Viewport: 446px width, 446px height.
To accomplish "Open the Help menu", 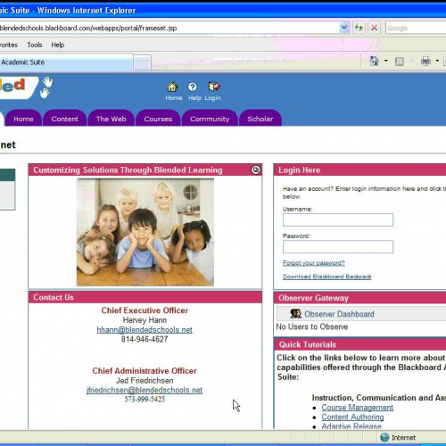I will 58,45.
